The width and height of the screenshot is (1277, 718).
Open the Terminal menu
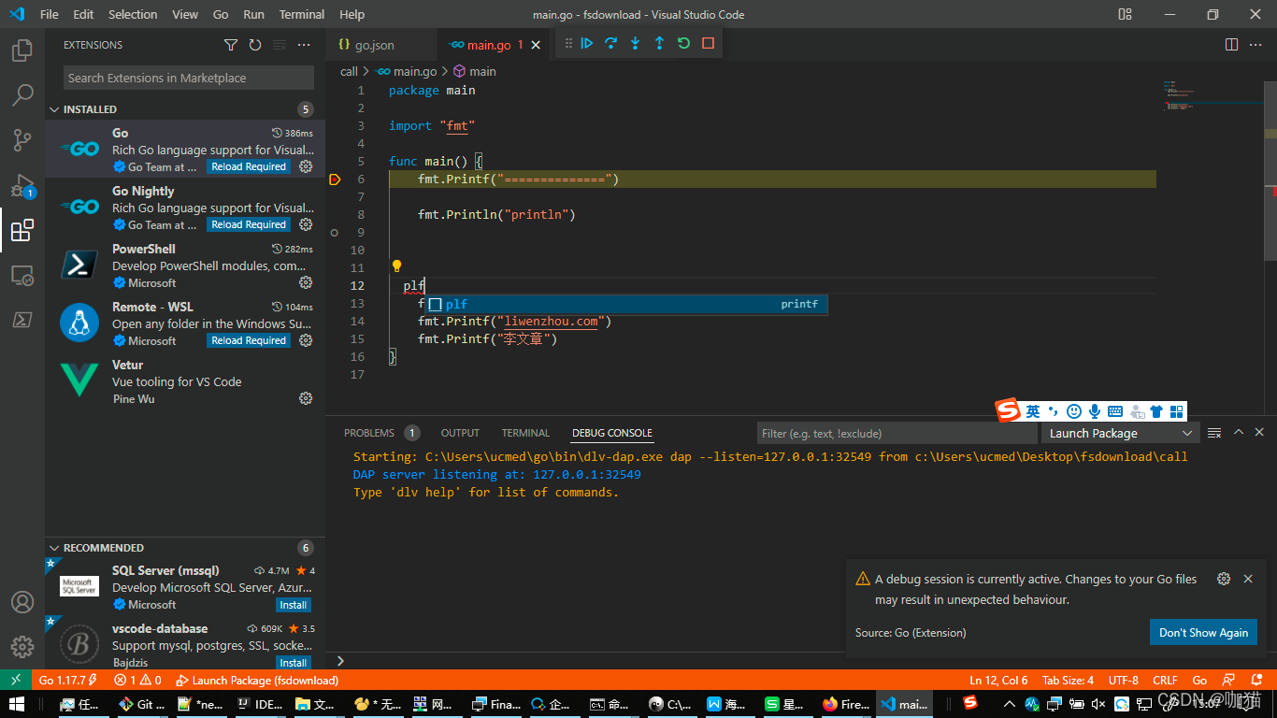pos(302,14)
